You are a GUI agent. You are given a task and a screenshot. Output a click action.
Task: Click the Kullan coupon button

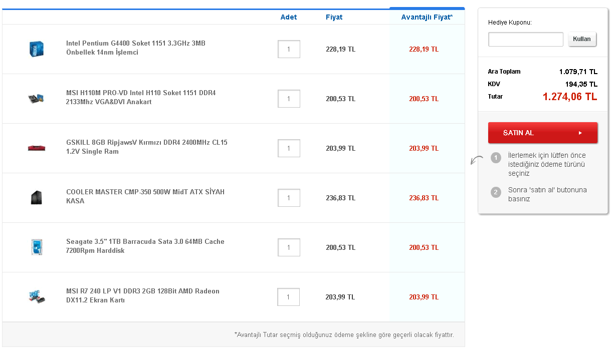(582, 39)
